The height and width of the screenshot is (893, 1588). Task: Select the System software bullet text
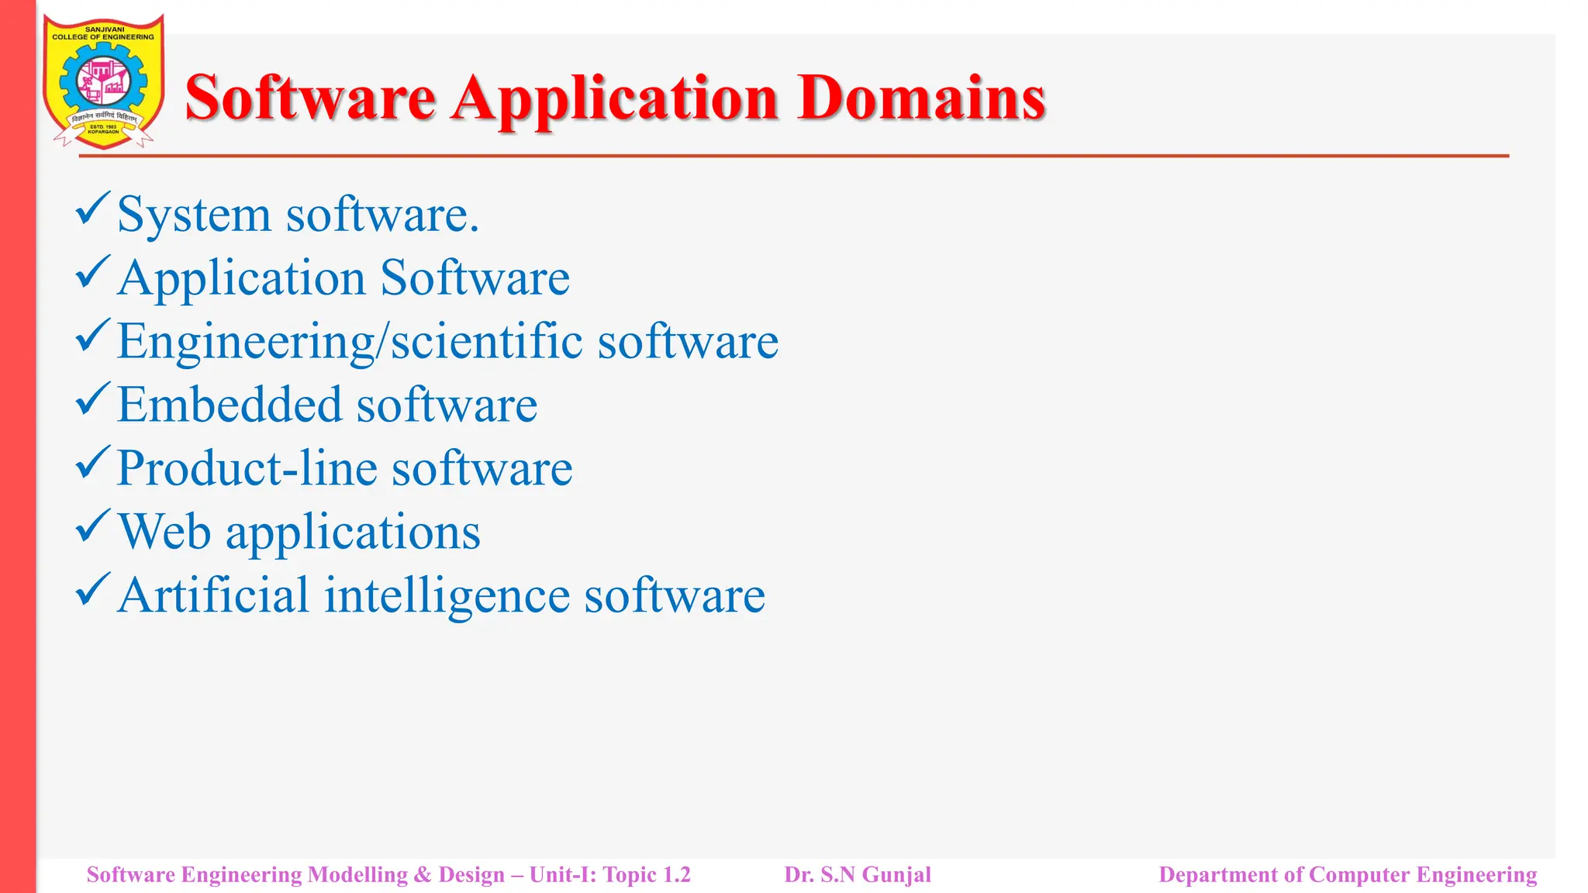coord(298,215)
